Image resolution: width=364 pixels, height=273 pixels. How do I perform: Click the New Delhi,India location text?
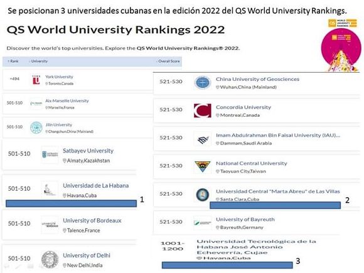click(x=85, y=265)
